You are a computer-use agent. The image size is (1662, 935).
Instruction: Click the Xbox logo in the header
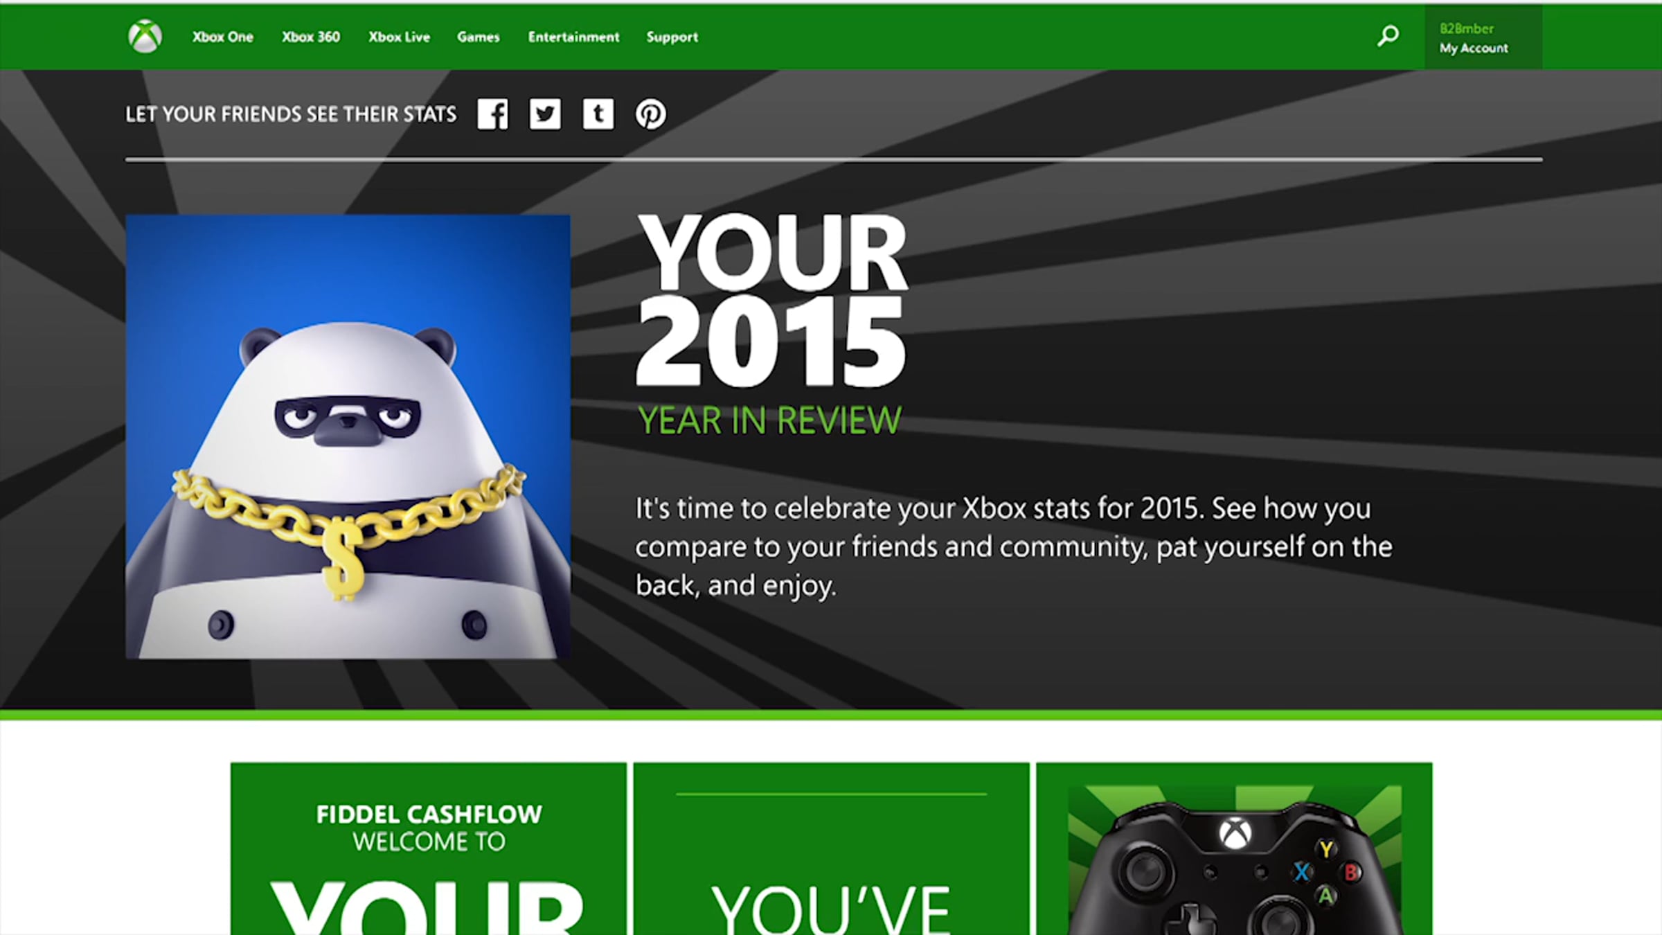point(145,36)
